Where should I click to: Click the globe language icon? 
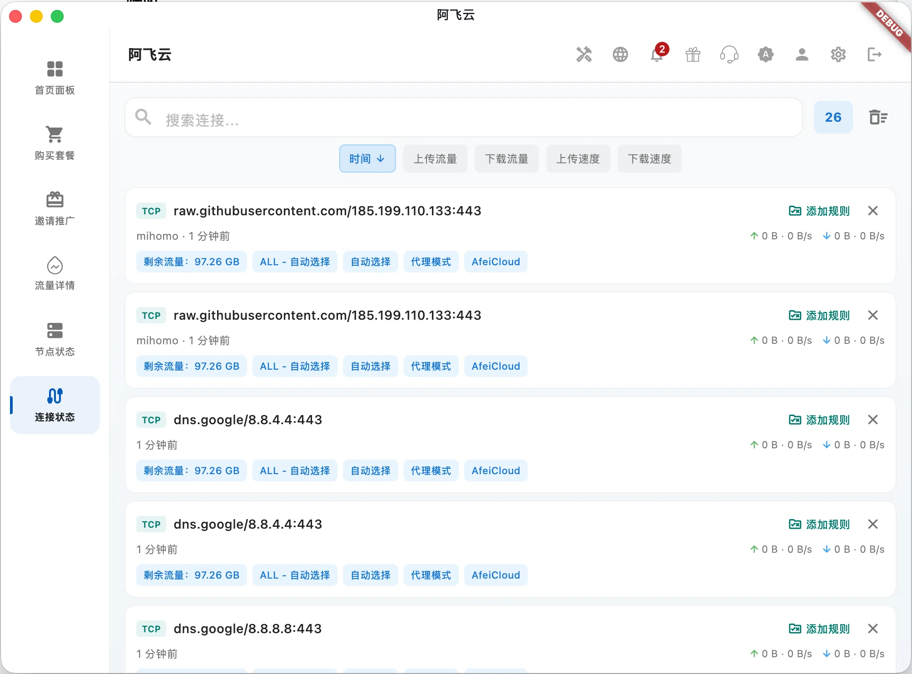coord(620,55)
